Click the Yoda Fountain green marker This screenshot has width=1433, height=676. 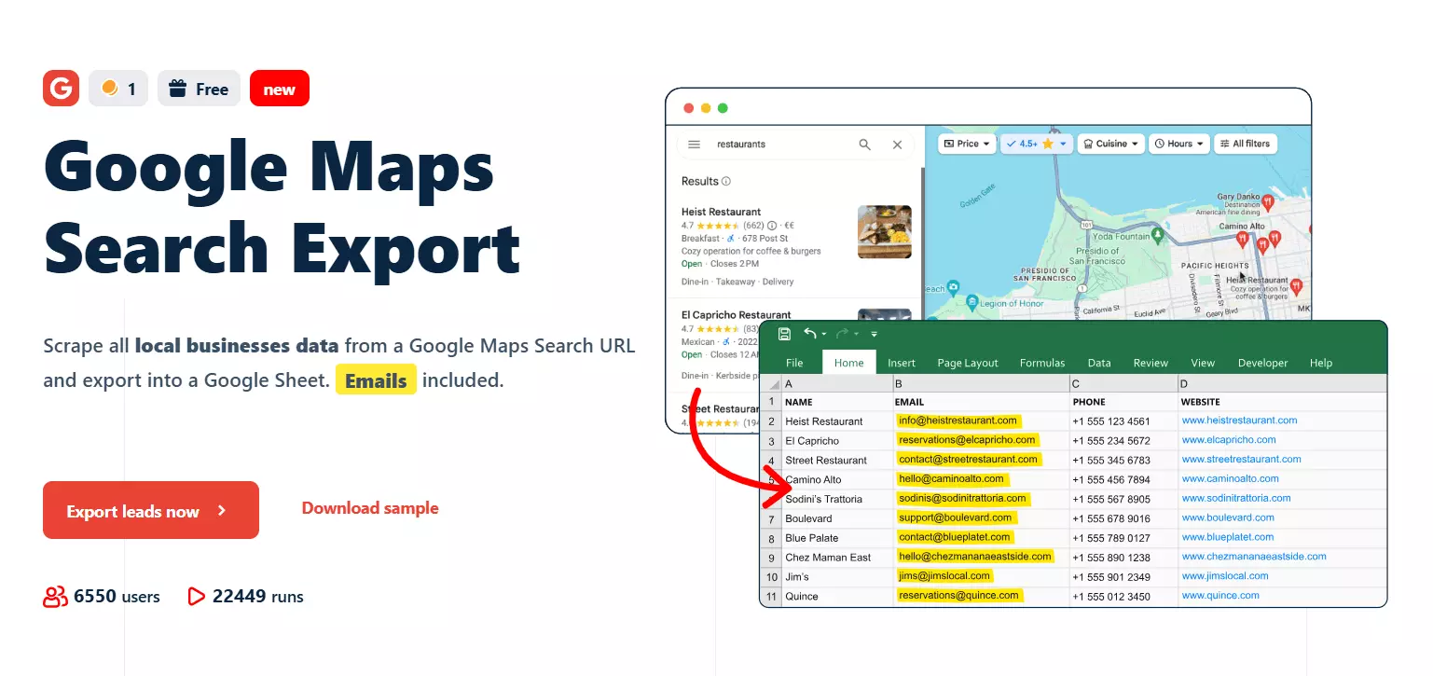(x=1157, y=234)
